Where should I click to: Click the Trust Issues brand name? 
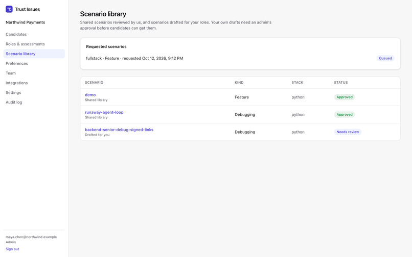click(x=27, y=9)
